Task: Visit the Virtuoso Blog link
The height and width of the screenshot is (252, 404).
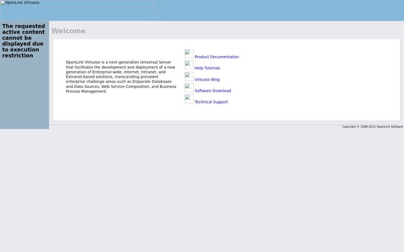Action: click(207, 80)
